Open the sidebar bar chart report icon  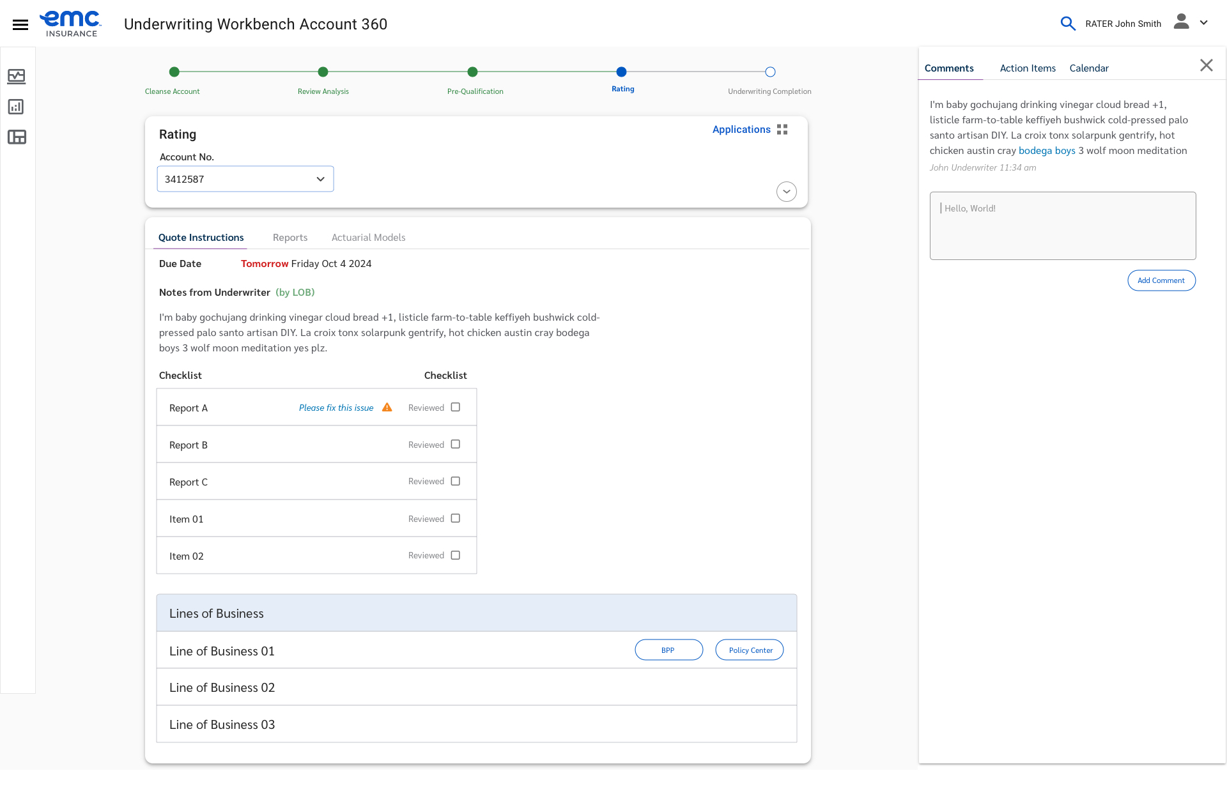(x=17, y=107)
